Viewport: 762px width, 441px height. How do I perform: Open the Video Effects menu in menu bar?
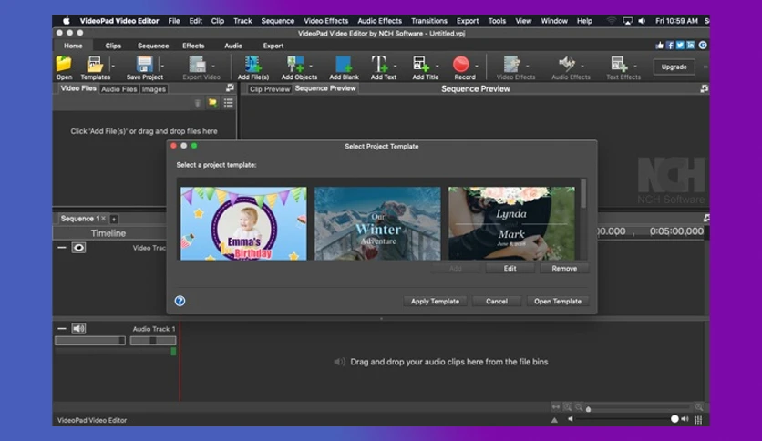click(x=326, y=21)
